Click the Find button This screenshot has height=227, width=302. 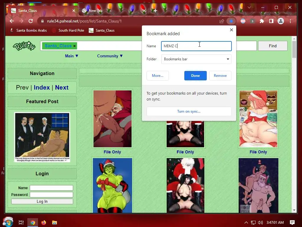pos(273,46)
